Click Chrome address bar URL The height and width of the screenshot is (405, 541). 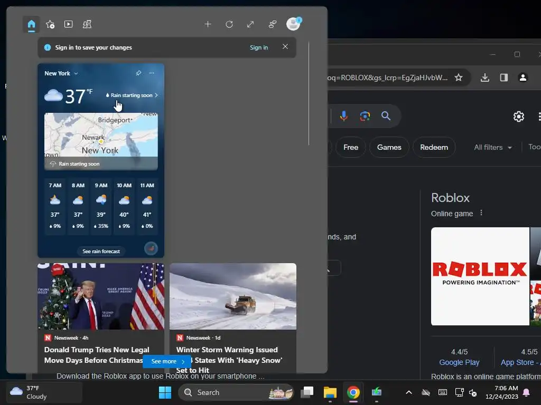pos(387,78)
